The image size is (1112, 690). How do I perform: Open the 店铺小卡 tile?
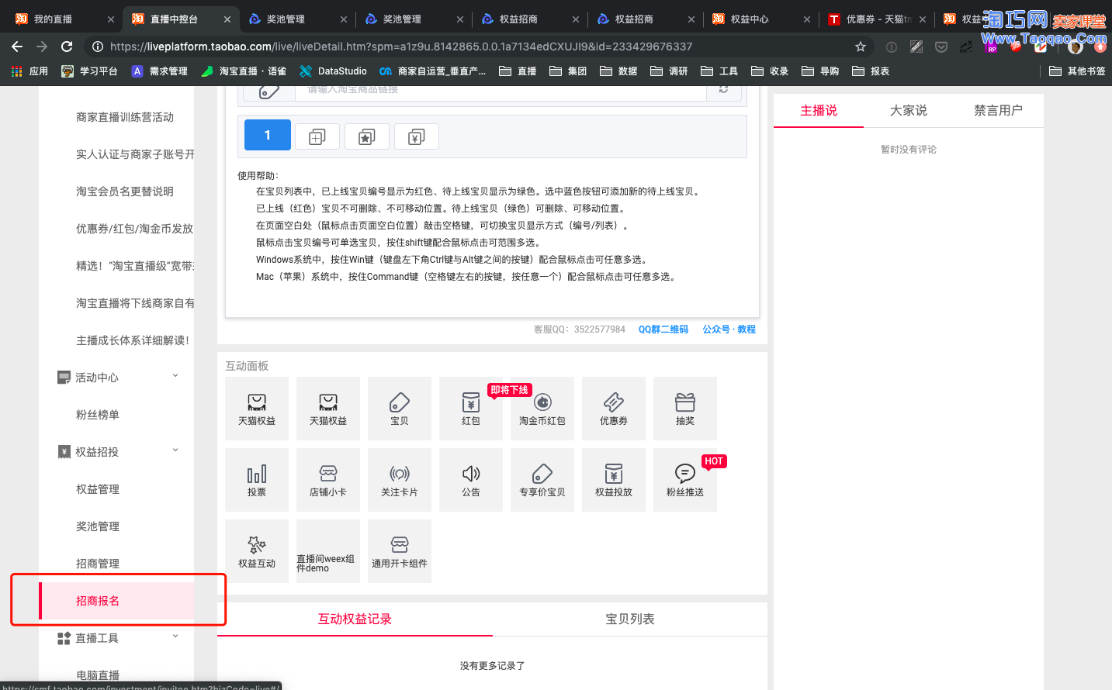pyautogui.click(x=328, y=480)
